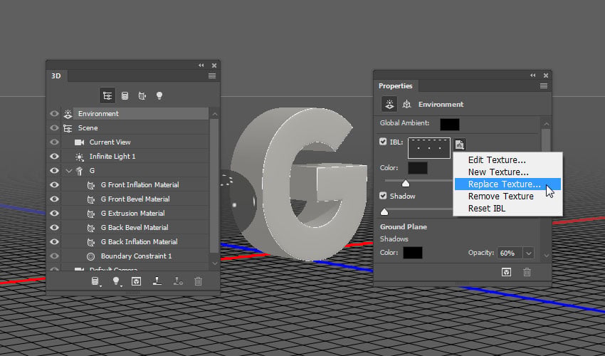Select the 3D panel tab
The height and width of the screenshot is (356, 605).
pyautogui.click(x=57, y=76)
